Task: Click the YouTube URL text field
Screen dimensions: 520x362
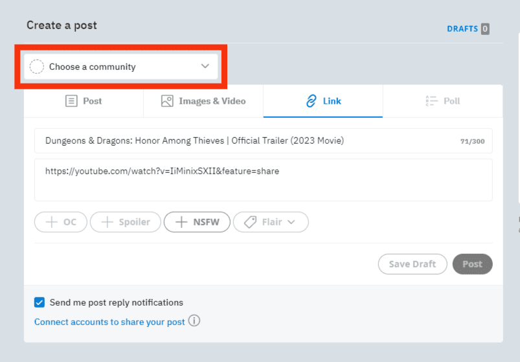Action: pyautogui.click(x=264, y=180)
